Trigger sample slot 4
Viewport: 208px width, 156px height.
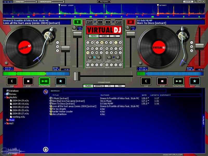tap(111, 42)
